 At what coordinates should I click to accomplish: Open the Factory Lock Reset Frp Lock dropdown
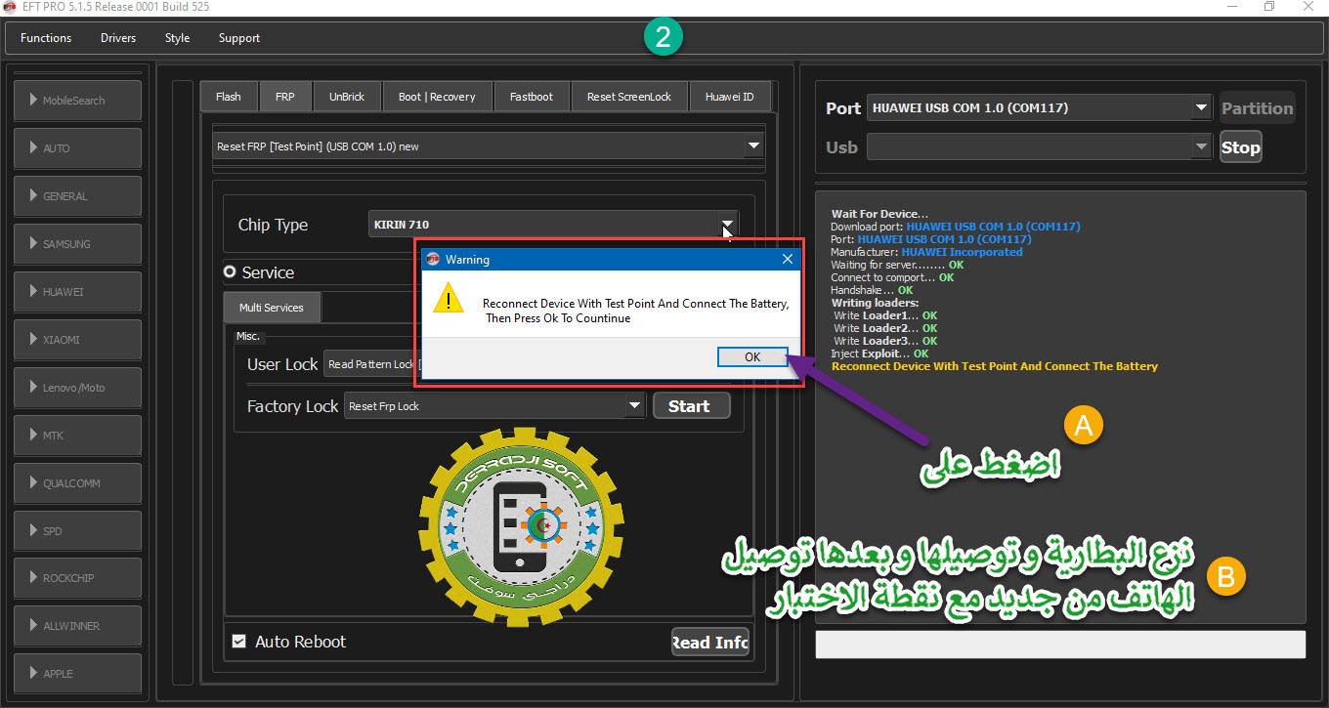[494, 406]
